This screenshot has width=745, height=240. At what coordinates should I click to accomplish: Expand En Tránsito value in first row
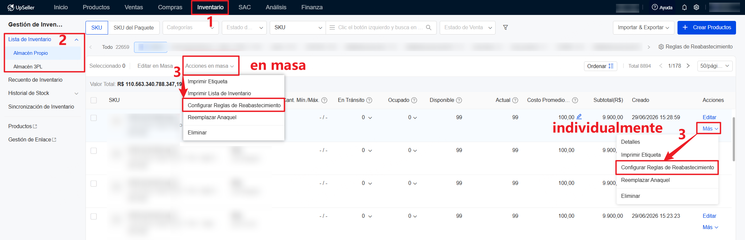coord(370,118)
